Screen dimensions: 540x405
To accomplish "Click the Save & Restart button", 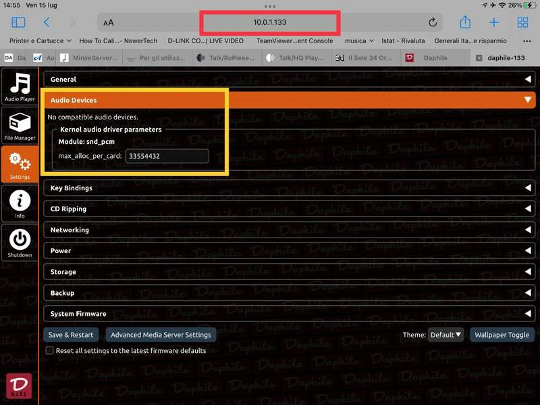I will [x=72, y=335].
